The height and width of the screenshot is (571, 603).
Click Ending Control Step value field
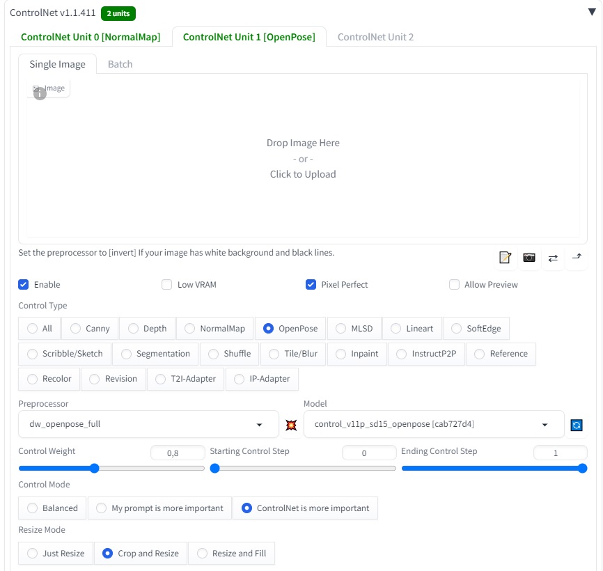tap(561, 453)
